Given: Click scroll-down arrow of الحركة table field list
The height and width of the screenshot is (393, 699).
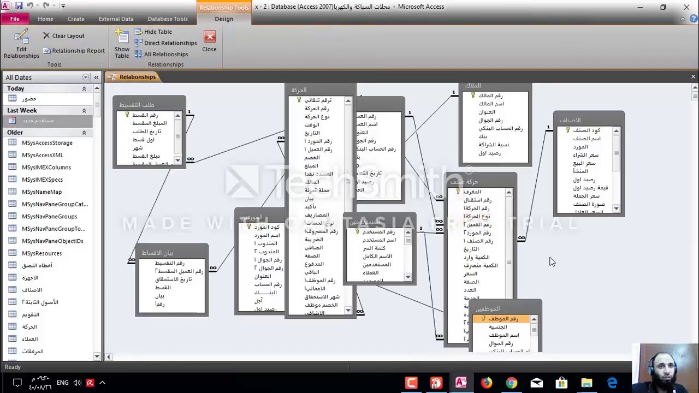Looking at the screenshot, I should point(348,311).
